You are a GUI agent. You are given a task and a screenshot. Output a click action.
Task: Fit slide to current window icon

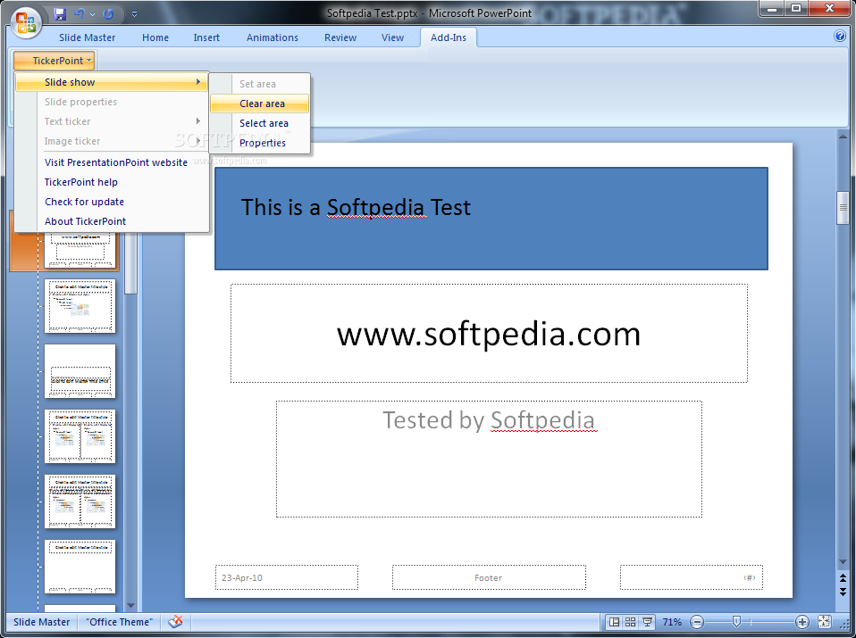pyautogui.click(x=825, y=622)
